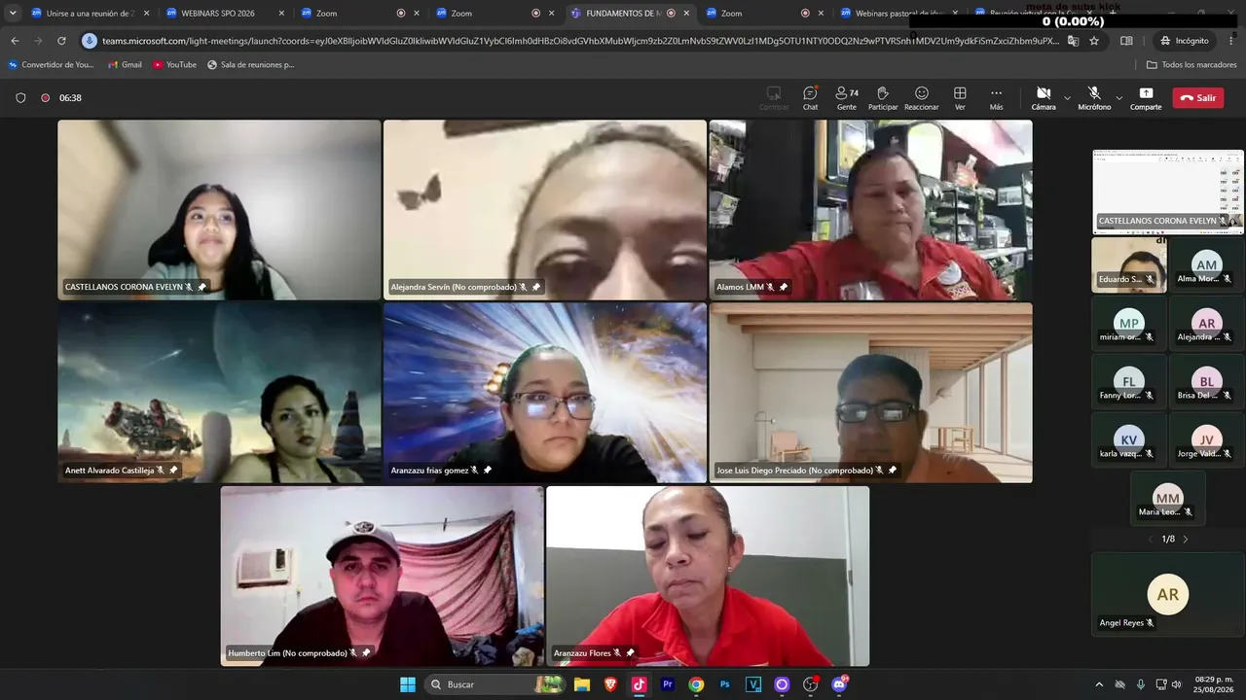Select Eduardo S. participant tile

(x=1129, y=264)
